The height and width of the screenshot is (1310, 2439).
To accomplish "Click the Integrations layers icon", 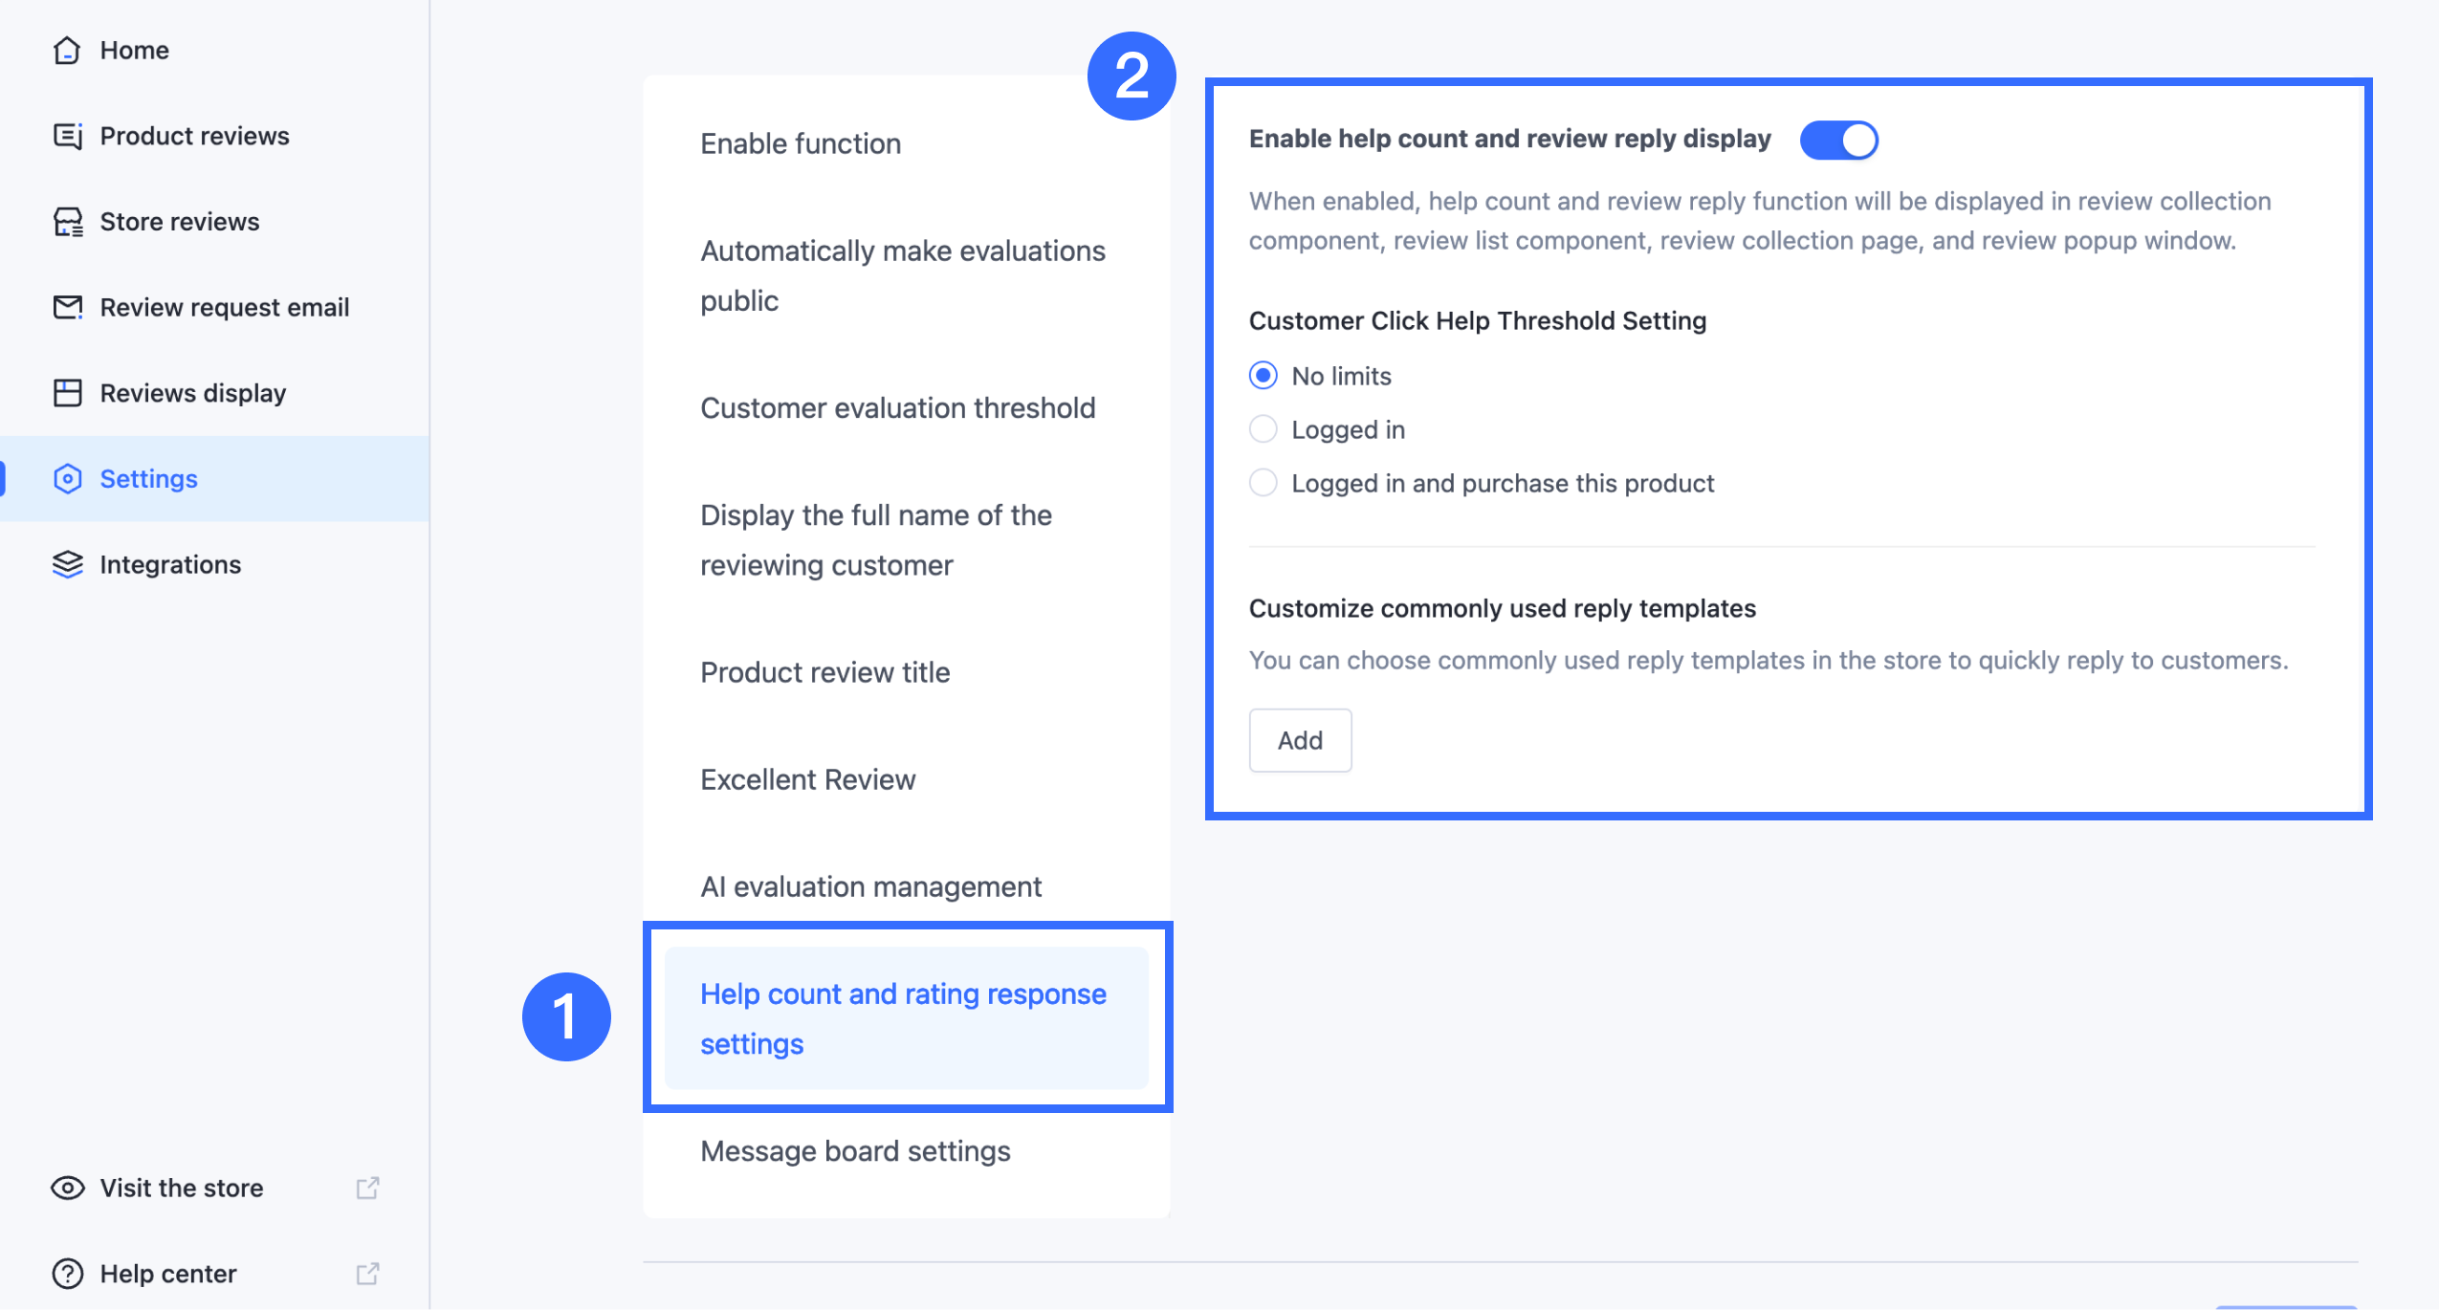I will point(67,564).
